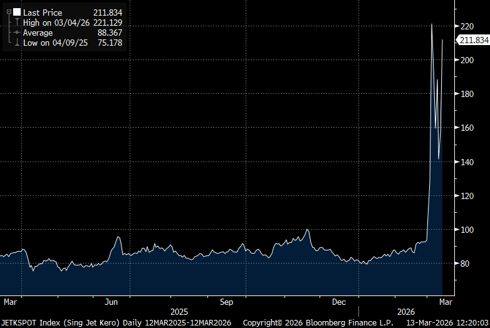Click the 180 y-axis label
Image resolution: width=490 pixels, height=328 pixels.
tap(467, 94)
